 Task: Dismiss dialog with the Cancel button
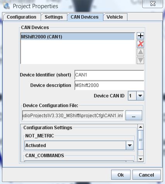coord(146,175)
